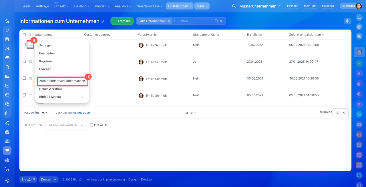Viewport: 366px width, 187px height.
Task: Check the second row's checkbox
Action: click(x=24, y=61)
